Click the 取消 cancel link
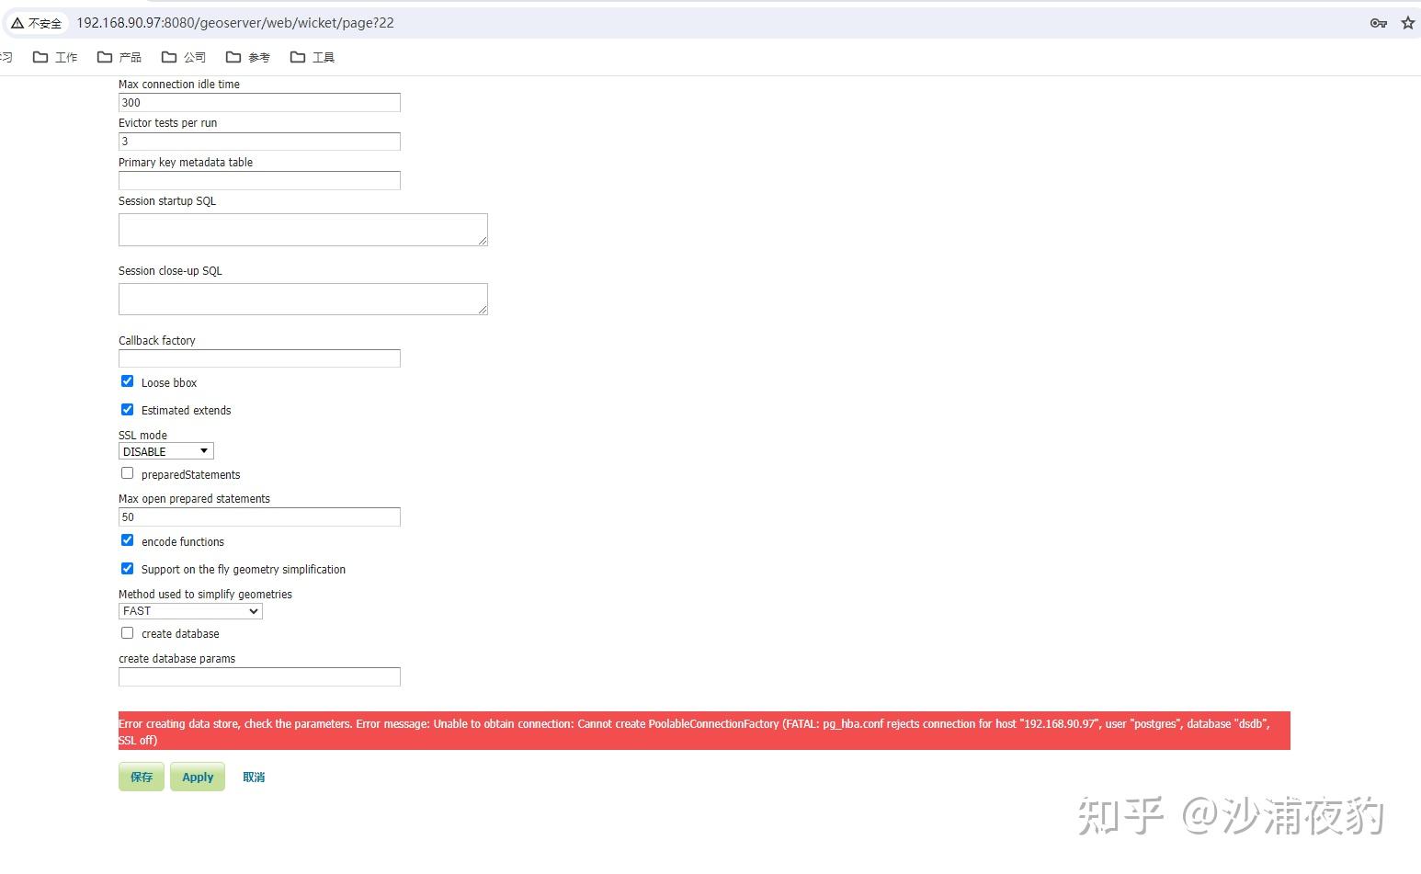Viewport: 1421px width, 874px height. tap(253, 777)
